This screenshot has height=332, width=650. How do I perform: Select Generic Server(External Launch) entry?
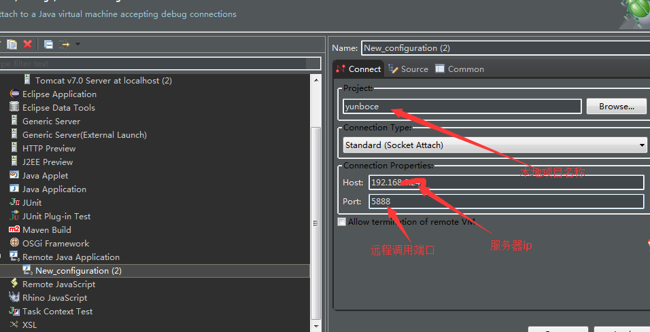(x=84, y=134)
